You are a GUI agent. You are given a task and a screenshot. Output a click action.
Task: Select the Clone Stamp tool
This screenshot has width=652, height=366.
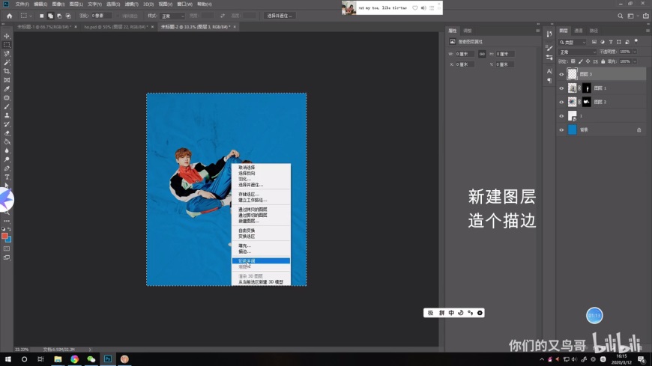(x=7, y=115)
